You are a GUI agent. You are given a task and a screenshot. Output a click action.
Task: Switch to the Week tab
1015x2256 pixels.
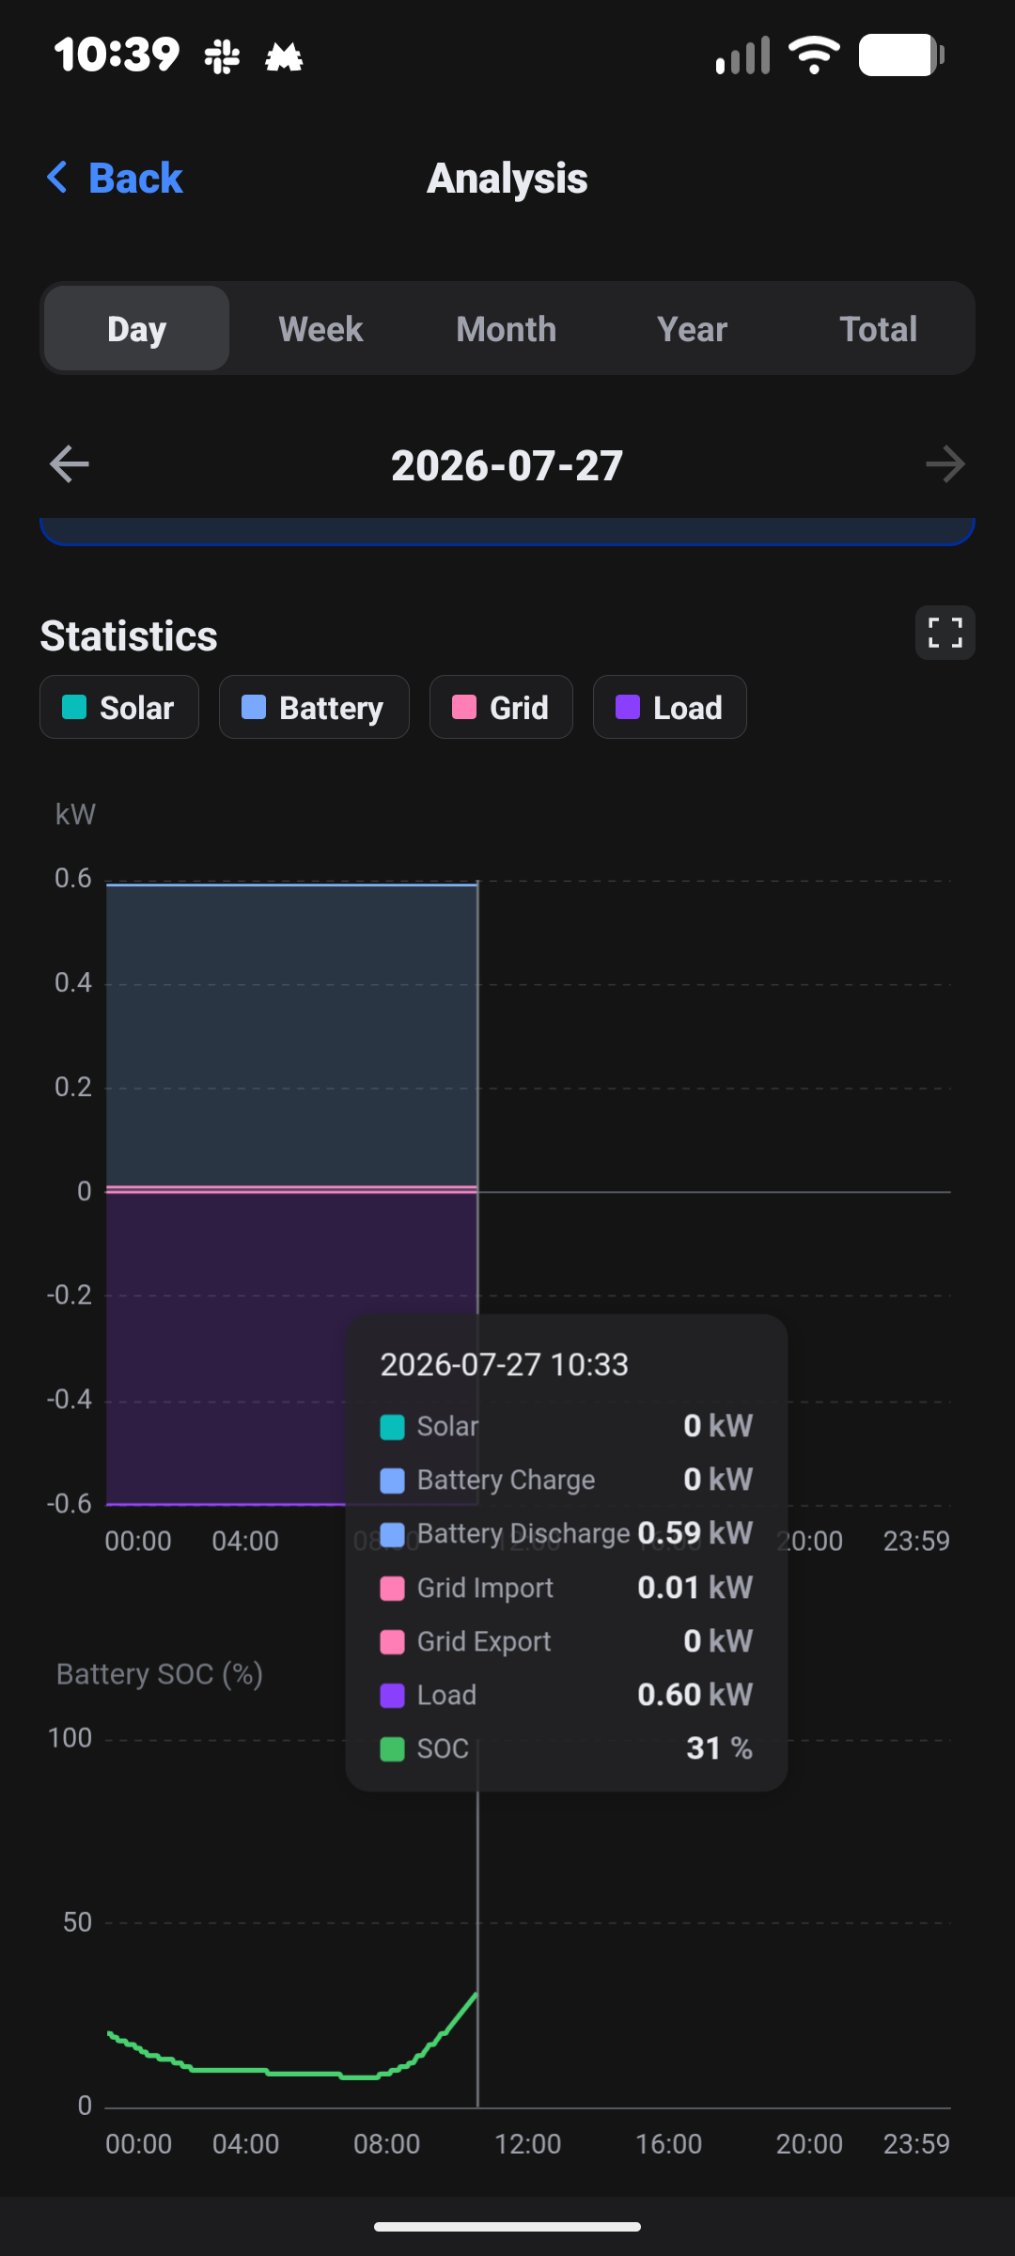320,329
